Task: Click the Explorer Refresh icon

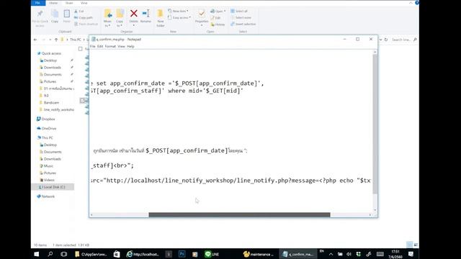Action: point(386,40)
